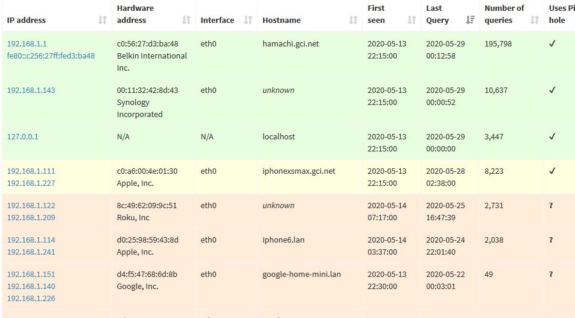Image resolution: width=575 pixels, height=318 pixels.
Task: Open the 192.168.1.209 Roku address link
Action: (31, 217)
